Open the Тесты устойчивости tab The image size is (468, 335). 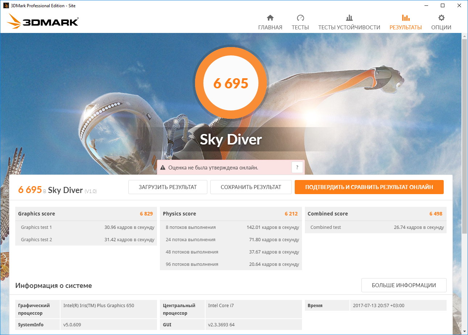349,22
